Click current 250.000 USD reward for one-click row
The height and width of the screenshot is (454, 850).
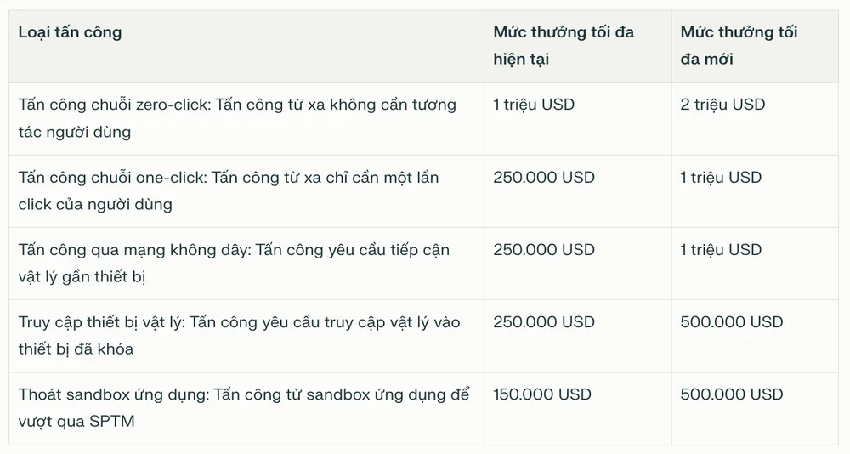click(x=544, y=178)
